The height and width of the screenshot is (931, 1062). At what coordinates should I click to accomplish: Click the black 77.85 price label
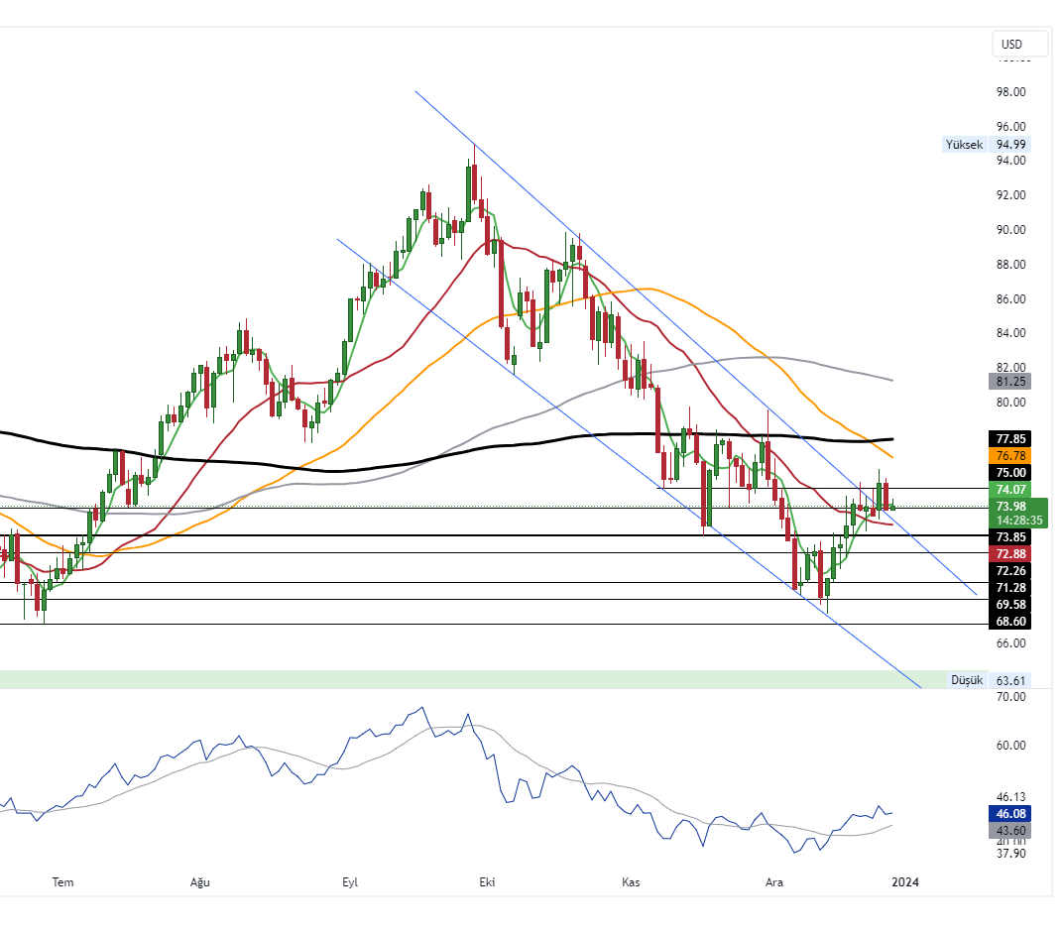point(1010,438)
